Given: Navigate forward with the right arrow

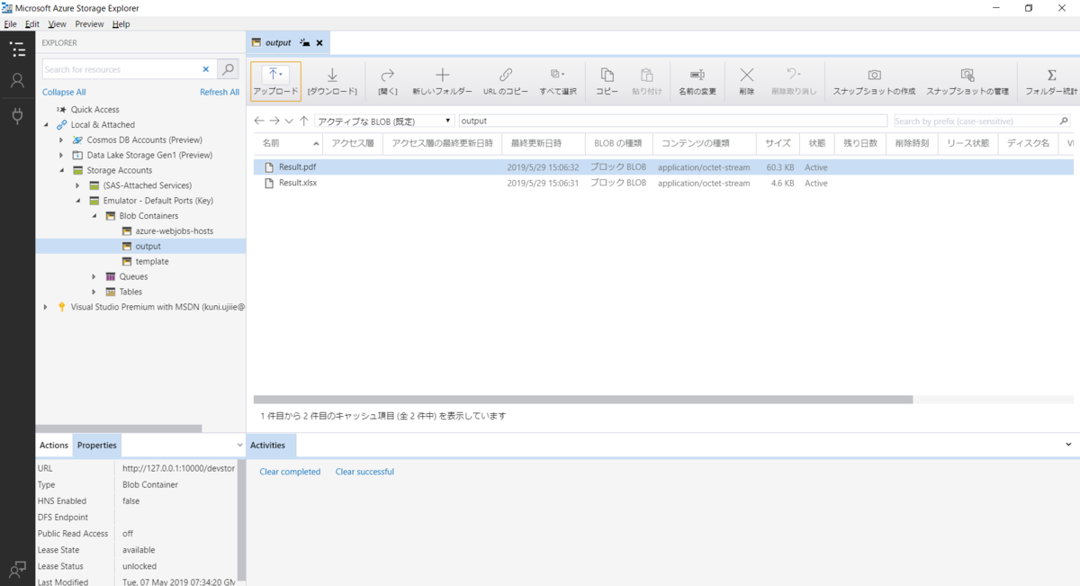Looking at the screenshot, I should click(274, 121).
